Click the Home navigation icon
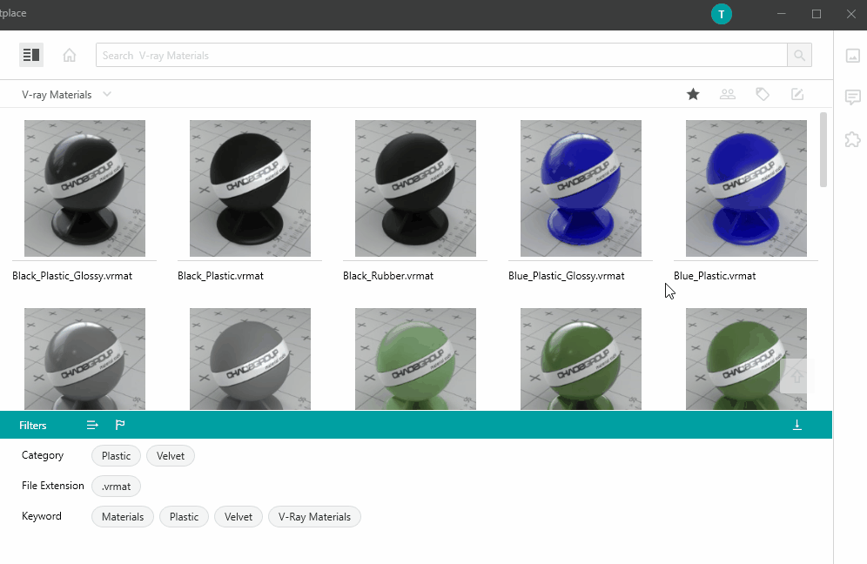This screenshot has height=564, width=867. [x=69, y=55]
